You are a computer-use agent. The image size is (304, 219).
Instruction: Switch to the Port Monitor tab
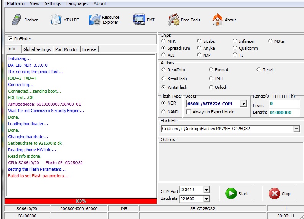click(x=66, y=49)
